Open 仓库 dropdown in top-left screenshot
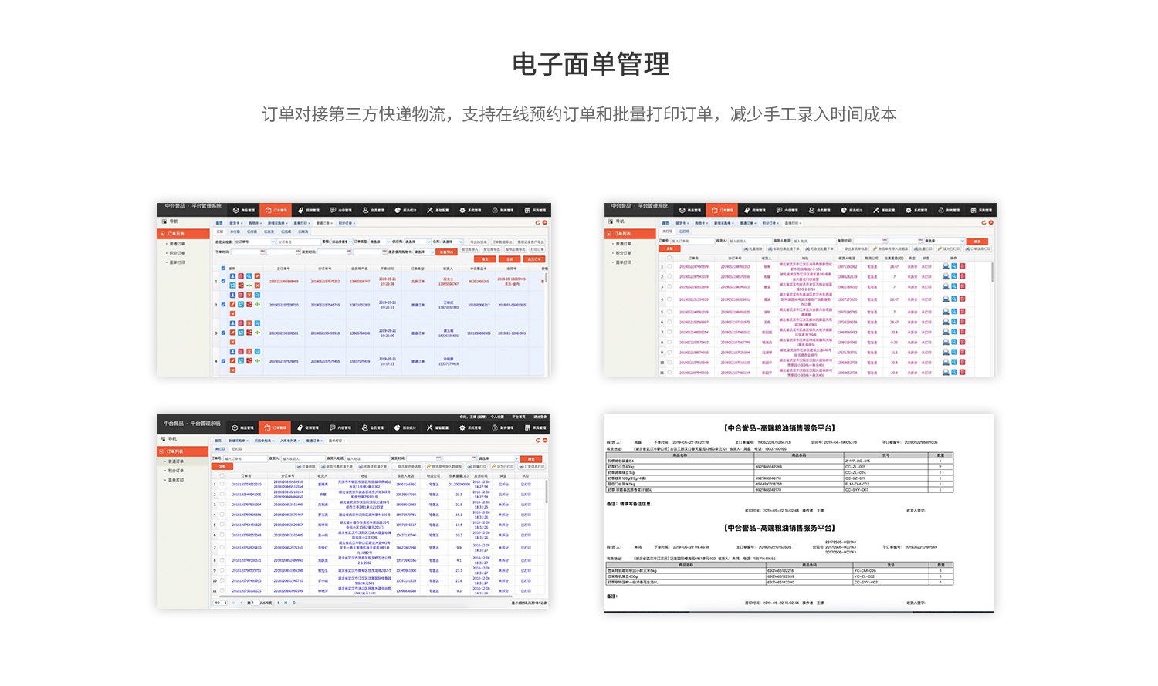1158x686 pixels. [452, 242]
